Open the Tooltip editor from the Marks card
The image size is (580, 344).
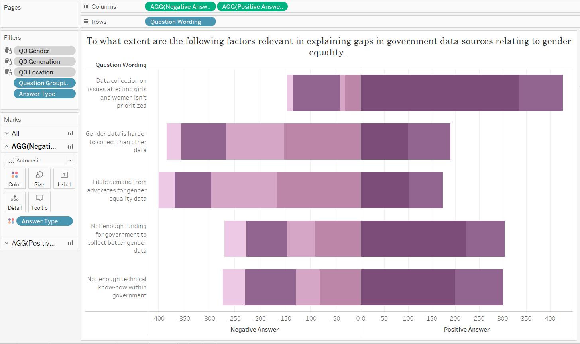[39, 201]
